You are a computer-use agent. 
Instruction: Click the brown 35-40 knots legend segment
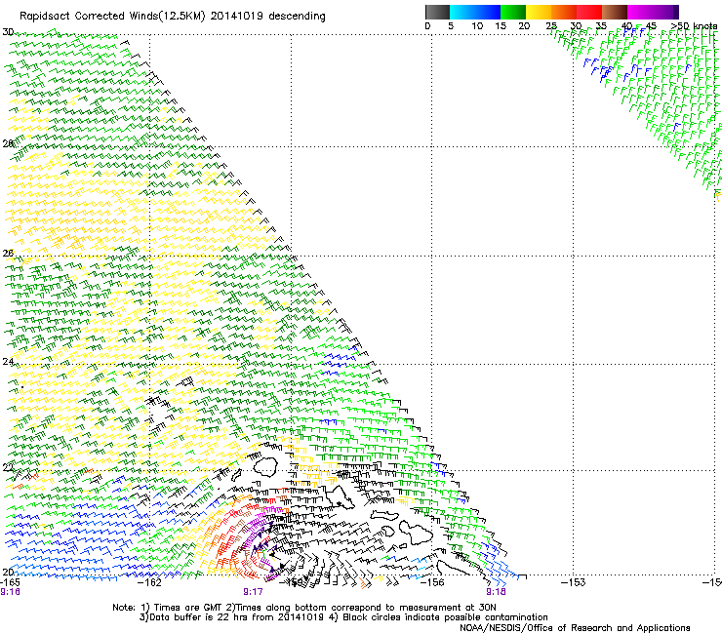point(615,12)
